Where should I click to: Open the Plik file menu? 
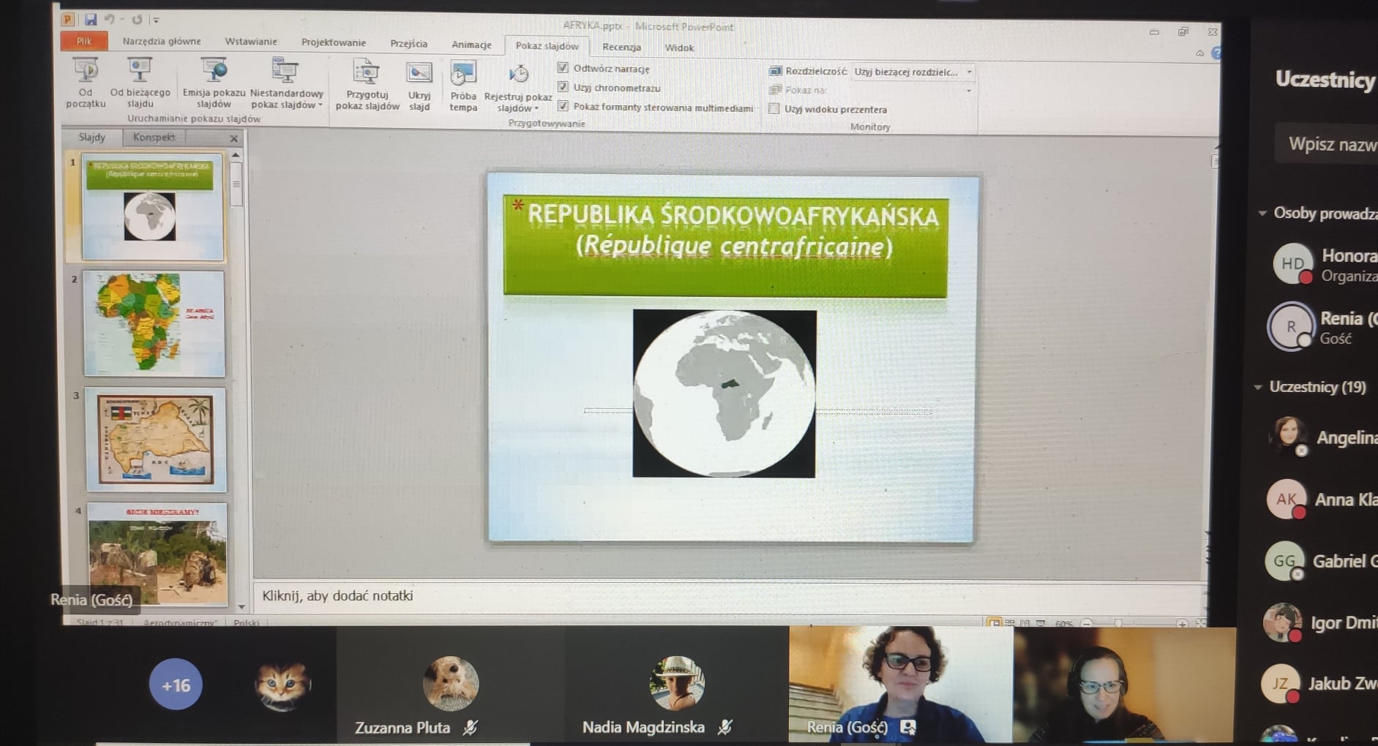pos(84,42)
